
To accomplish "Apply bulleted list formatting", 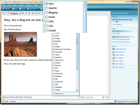I will [x=39, y=13].
